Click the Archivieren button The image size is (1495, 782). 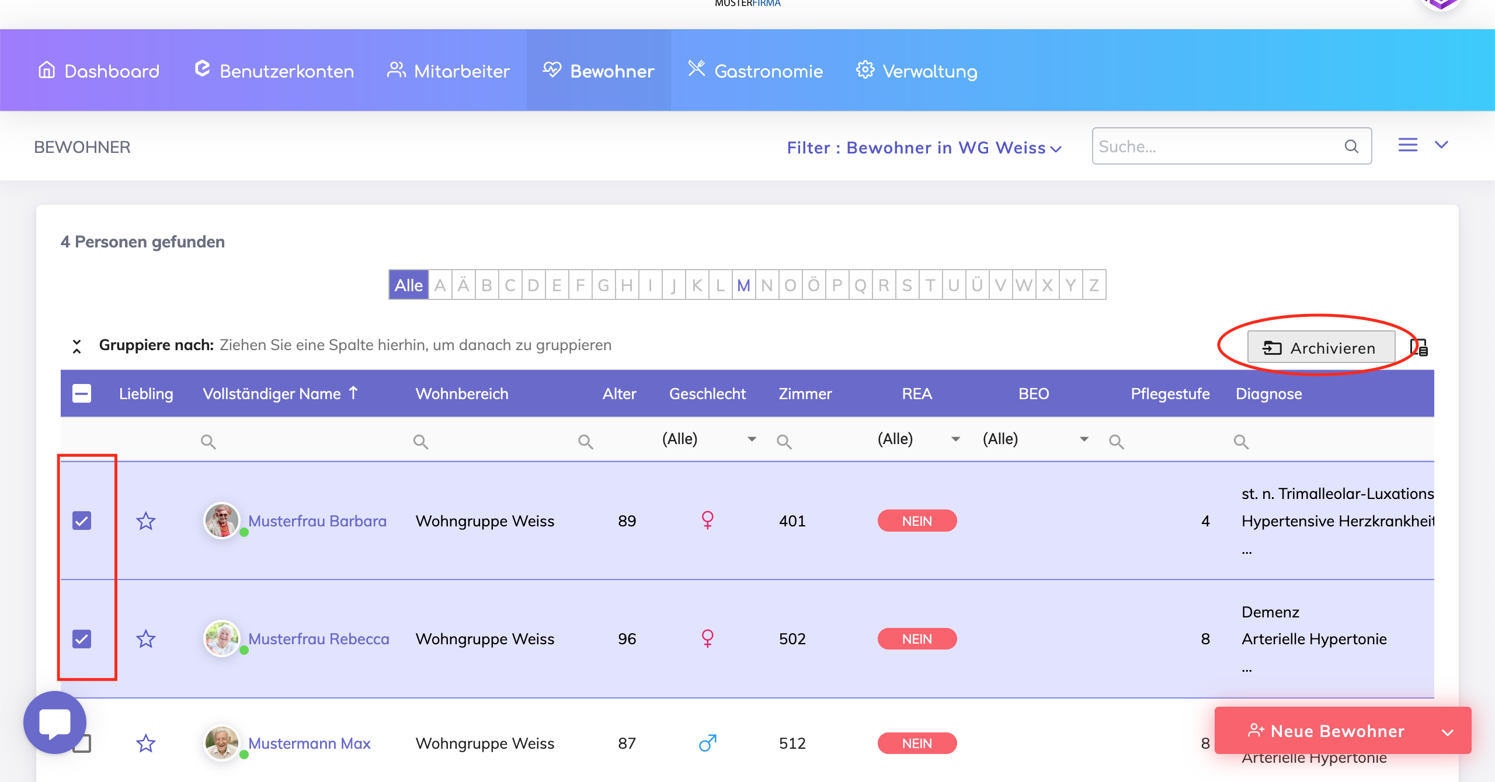pos(1321,348)
